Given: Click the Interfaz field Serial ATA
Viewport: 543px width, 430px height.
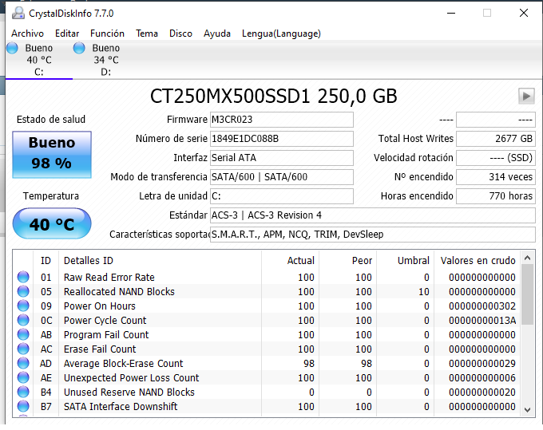Looking at the screenshot, I should (282, 158).
